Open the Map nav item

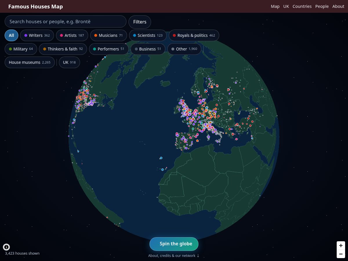275,6
